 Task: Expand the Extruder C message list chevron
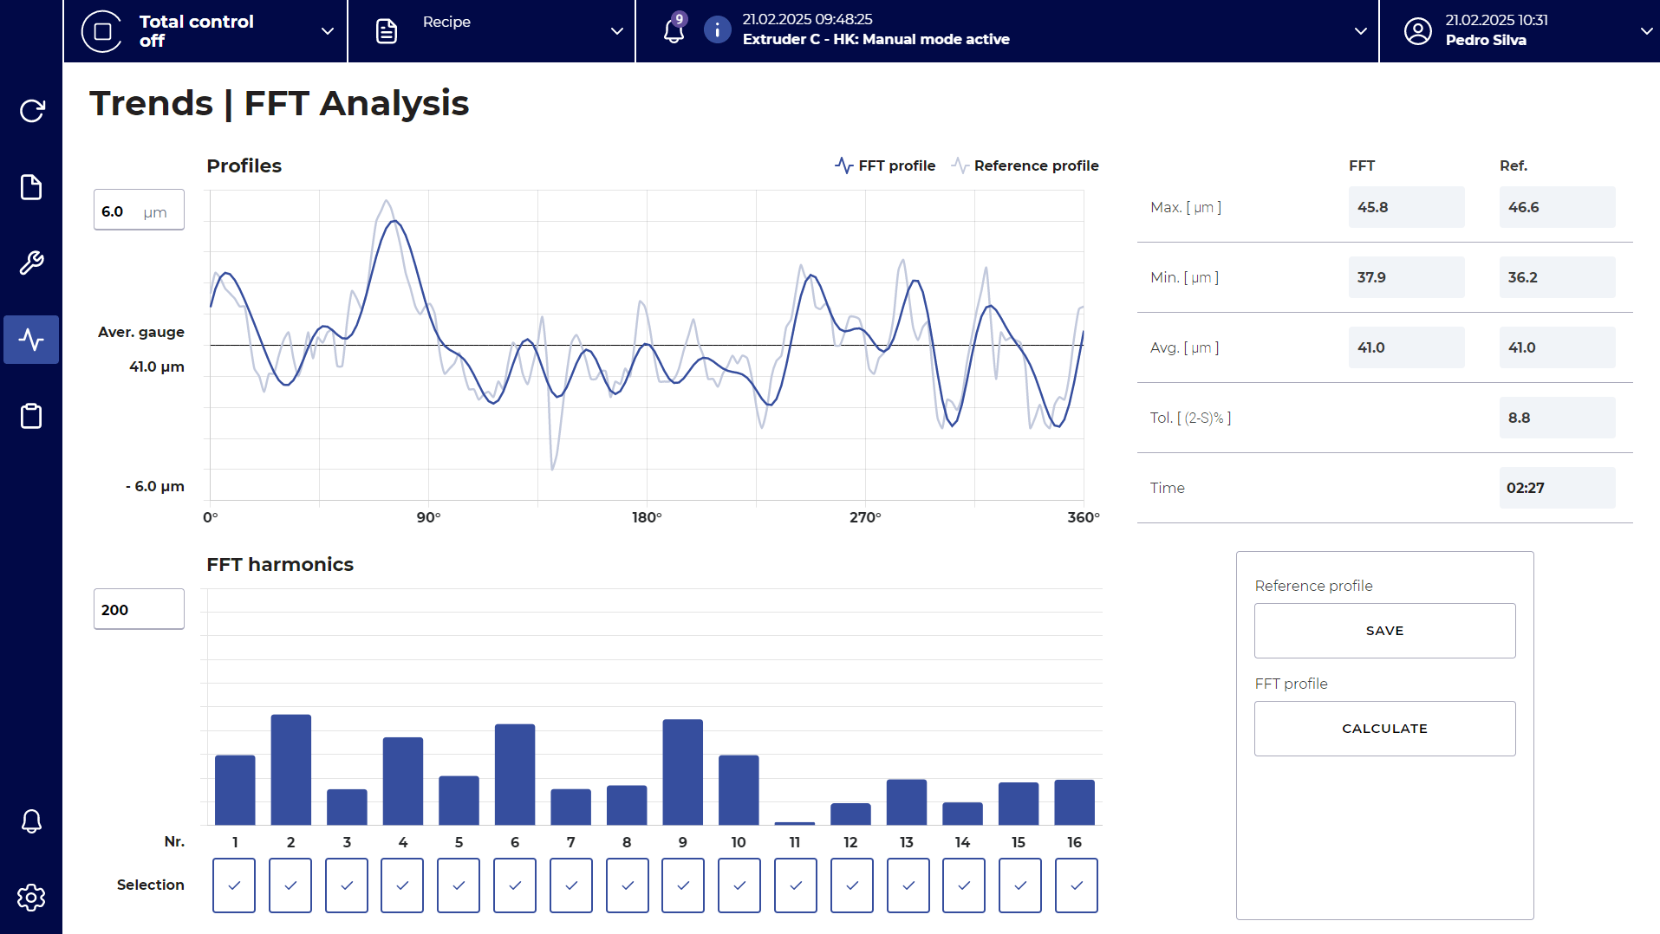[1360, 31]
